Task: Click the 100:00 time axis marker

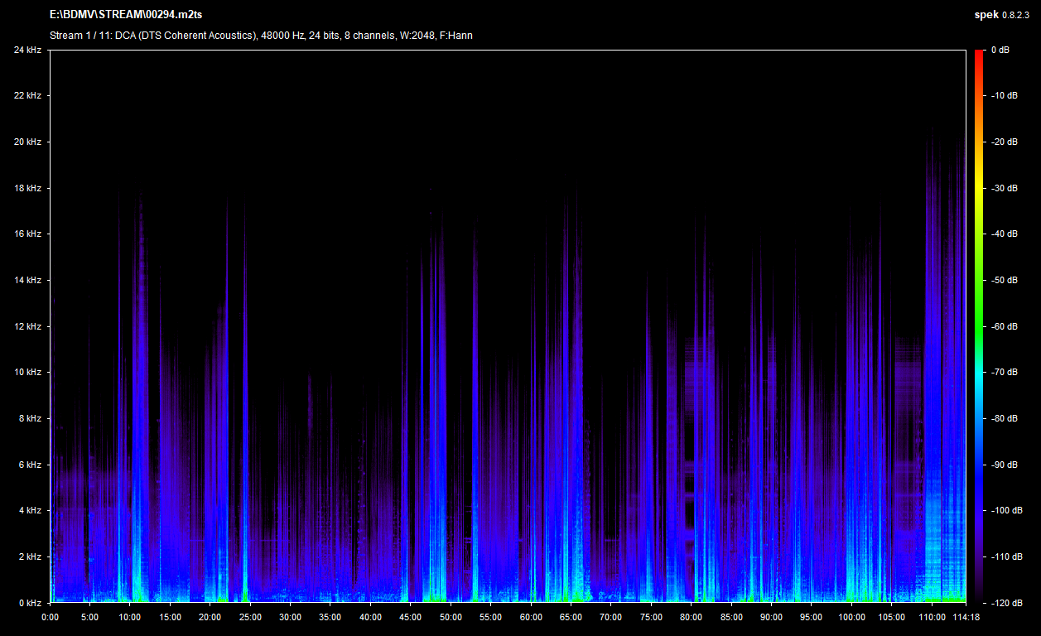Action: coord(851,617)
